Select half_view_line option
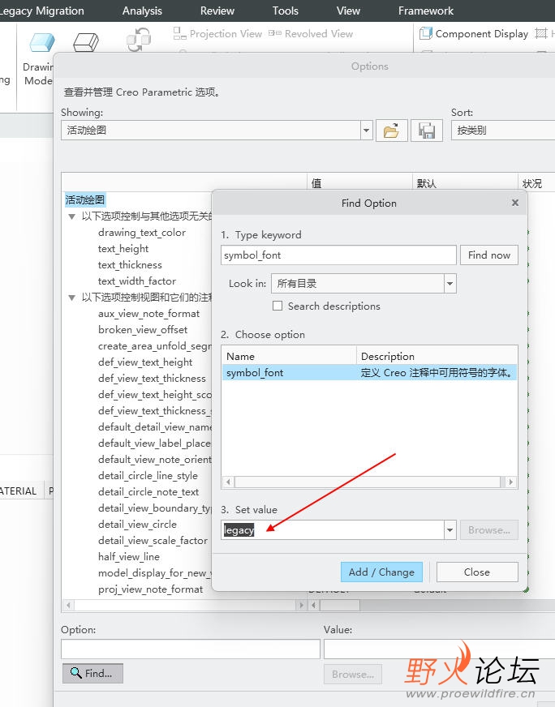The height and width of the screenshot is (707, 555). coord(128,557)
